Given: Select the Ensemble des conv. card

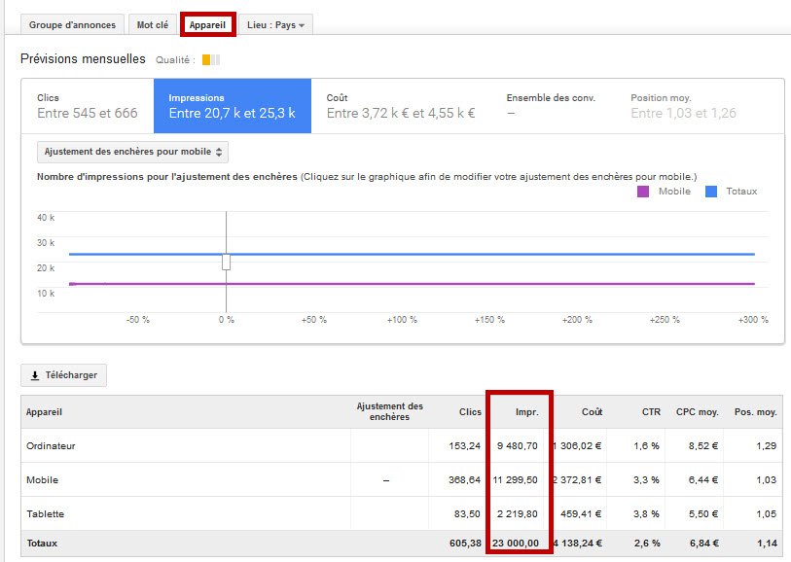Looking at the screenshot, I should 552,106.
